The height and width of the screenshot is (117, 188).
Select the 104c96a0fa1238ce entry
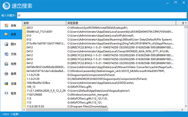coord(38,83)
